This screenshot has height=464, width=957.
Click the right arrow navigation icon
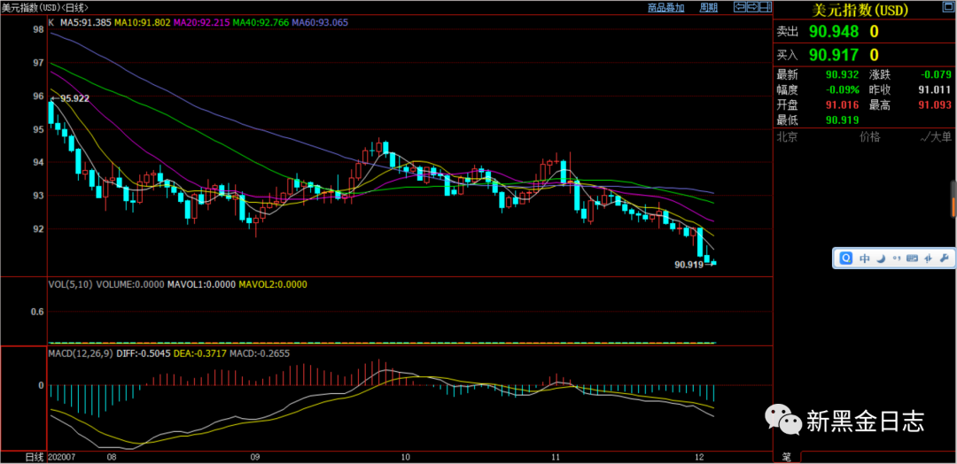752,7
